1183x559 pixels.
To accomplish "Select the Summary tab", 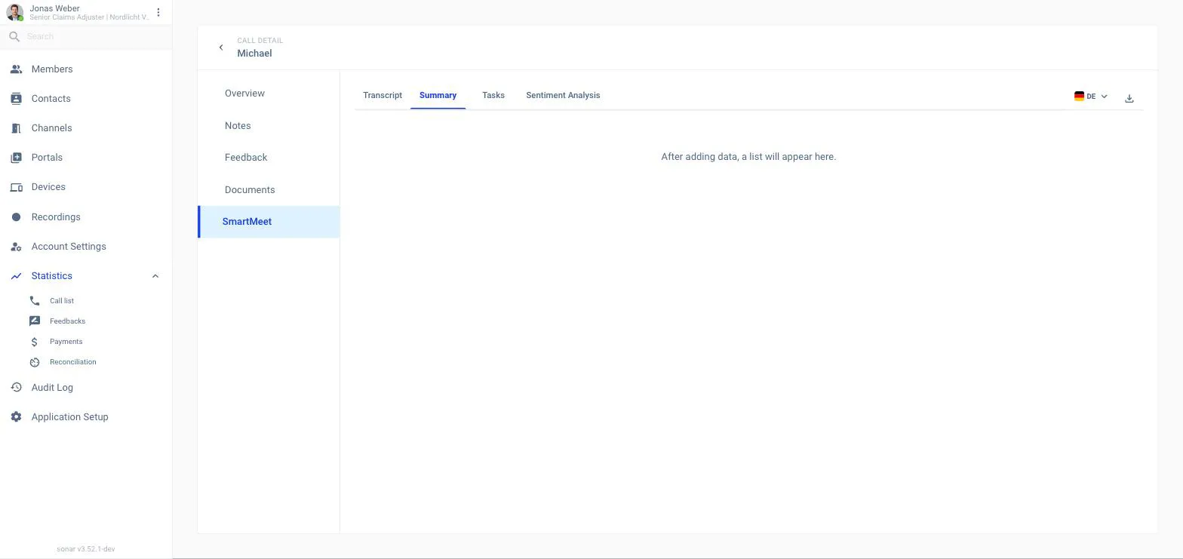I will (x=438, y=95).
